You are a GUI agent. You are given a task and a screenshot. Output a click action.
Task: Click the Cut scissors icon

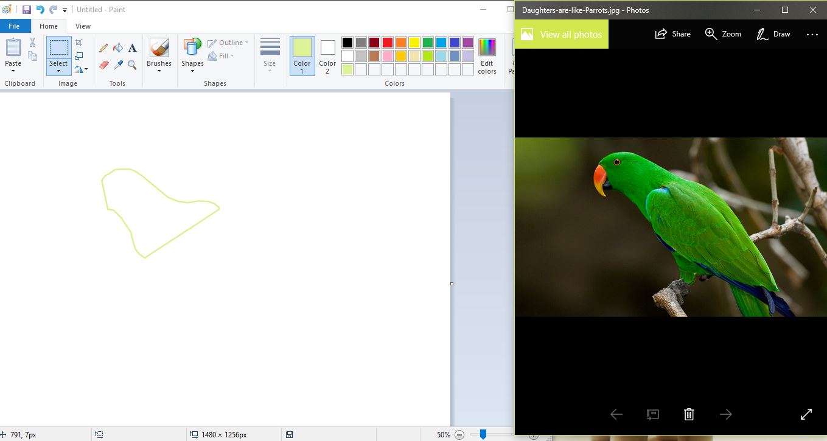tap(32, 43)
